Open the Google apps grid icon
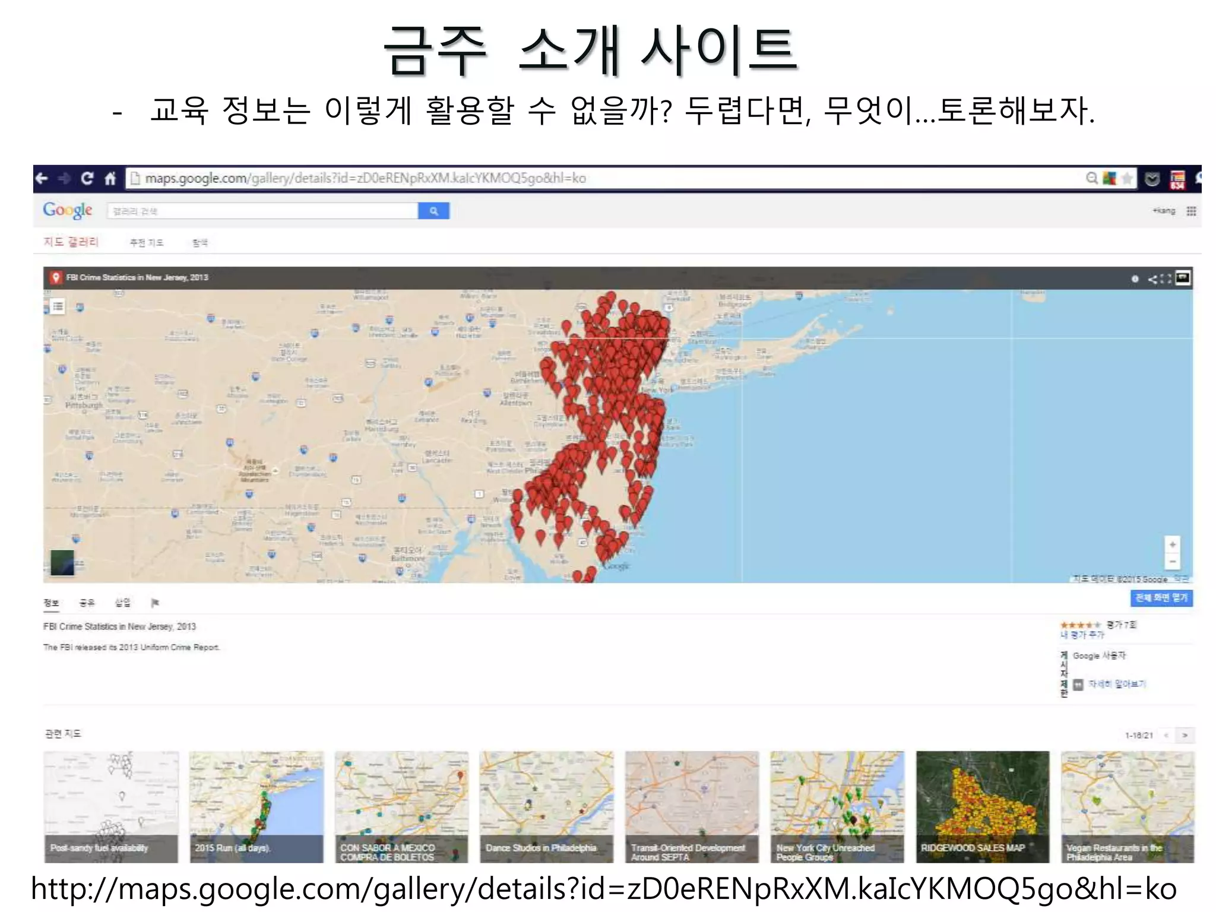The height and width of the screenshot is (912, 1216). [x=1191, y=211]
